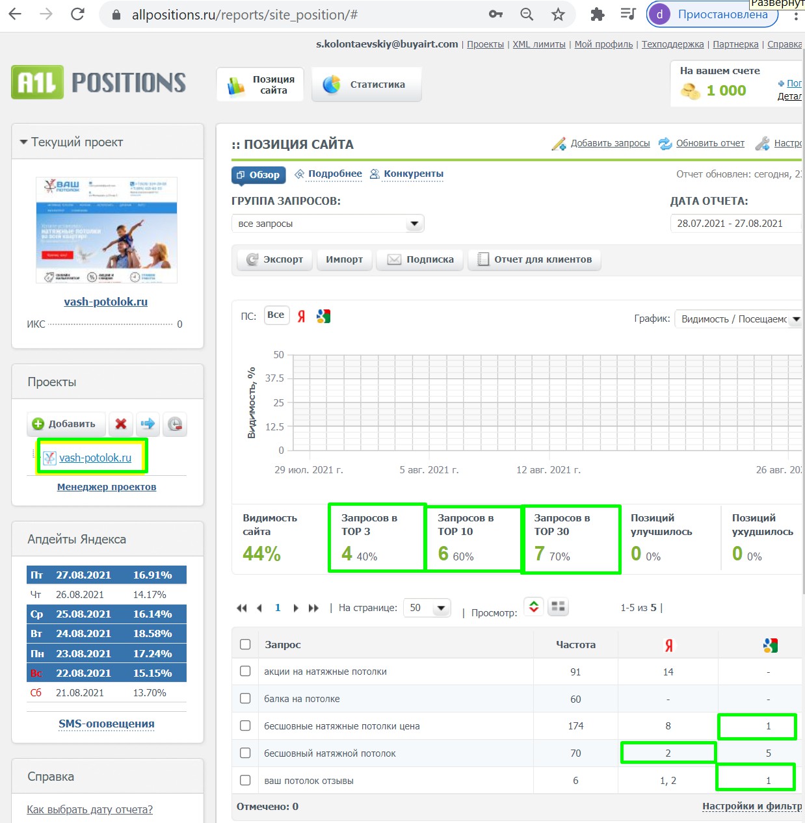Click page number 1 in pagination
Screen dimensions: 805x823
278,608
